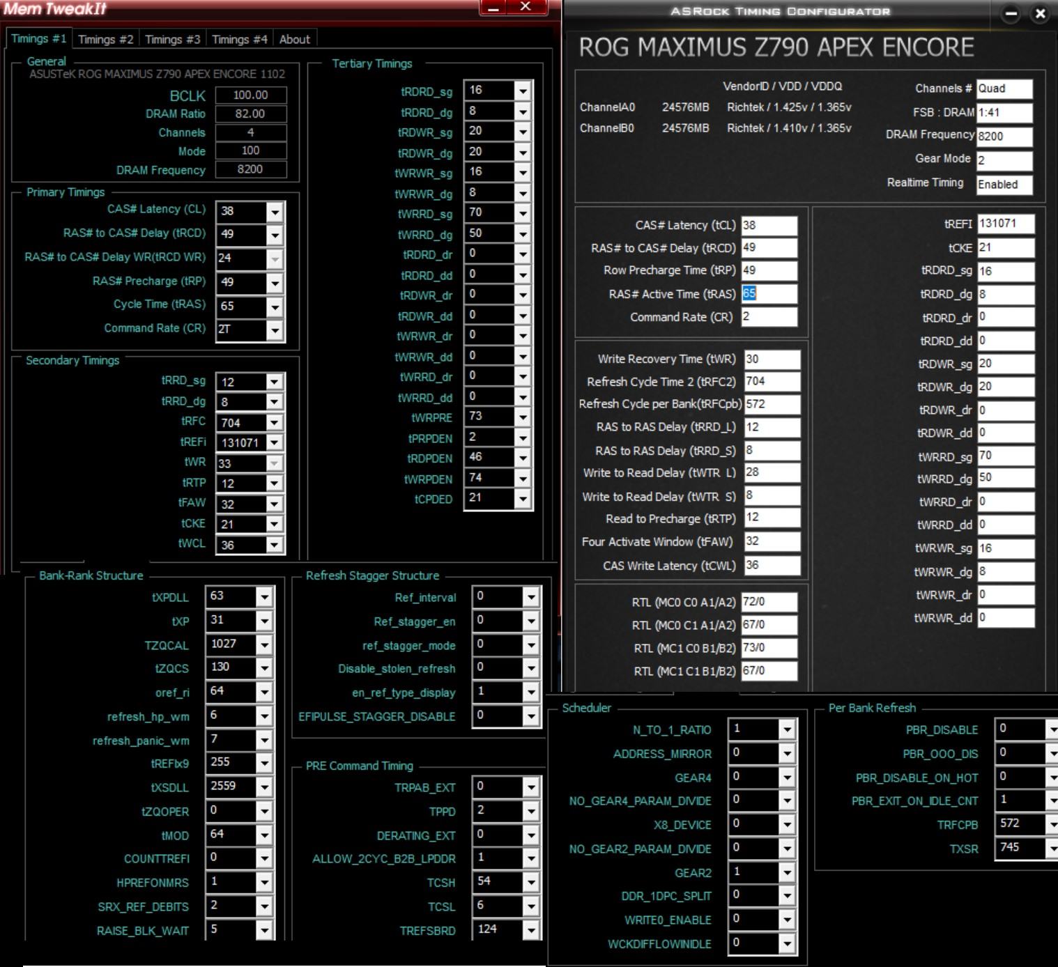Expand the tREFi dropdown showing 131071
The image size is (1058, 967).
tap(275, 442)
